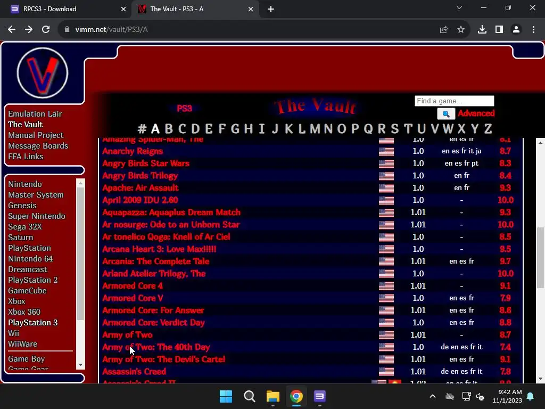Click the US flag next to Anarchy Reigns
545x409 pixels.
(386, 151)
